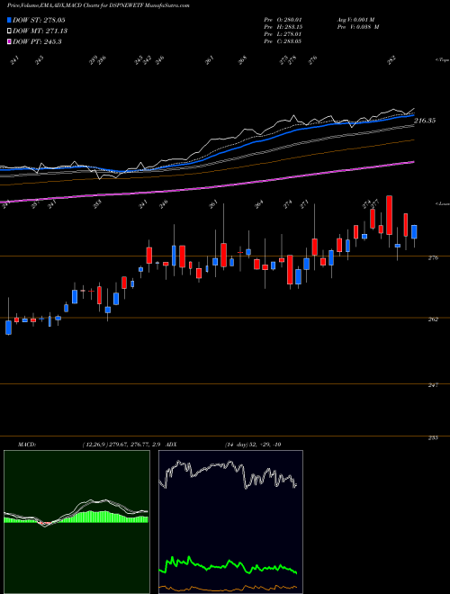The image size is (450, 594).
Task: Click the last blue candlestick in the price chart
Action: (x=414, y=232)
